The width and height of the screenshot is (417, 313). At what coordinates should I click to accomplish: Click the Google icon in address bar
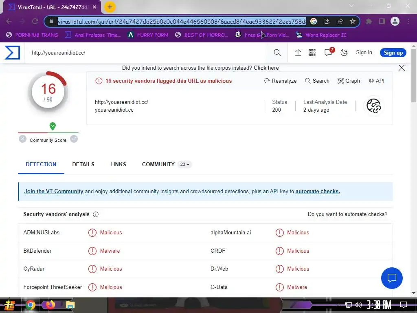click(x=314, y=21)
